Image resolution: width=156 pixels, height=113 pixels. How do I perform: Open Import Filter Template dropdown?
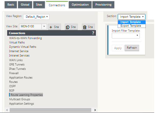click(126, 35)
